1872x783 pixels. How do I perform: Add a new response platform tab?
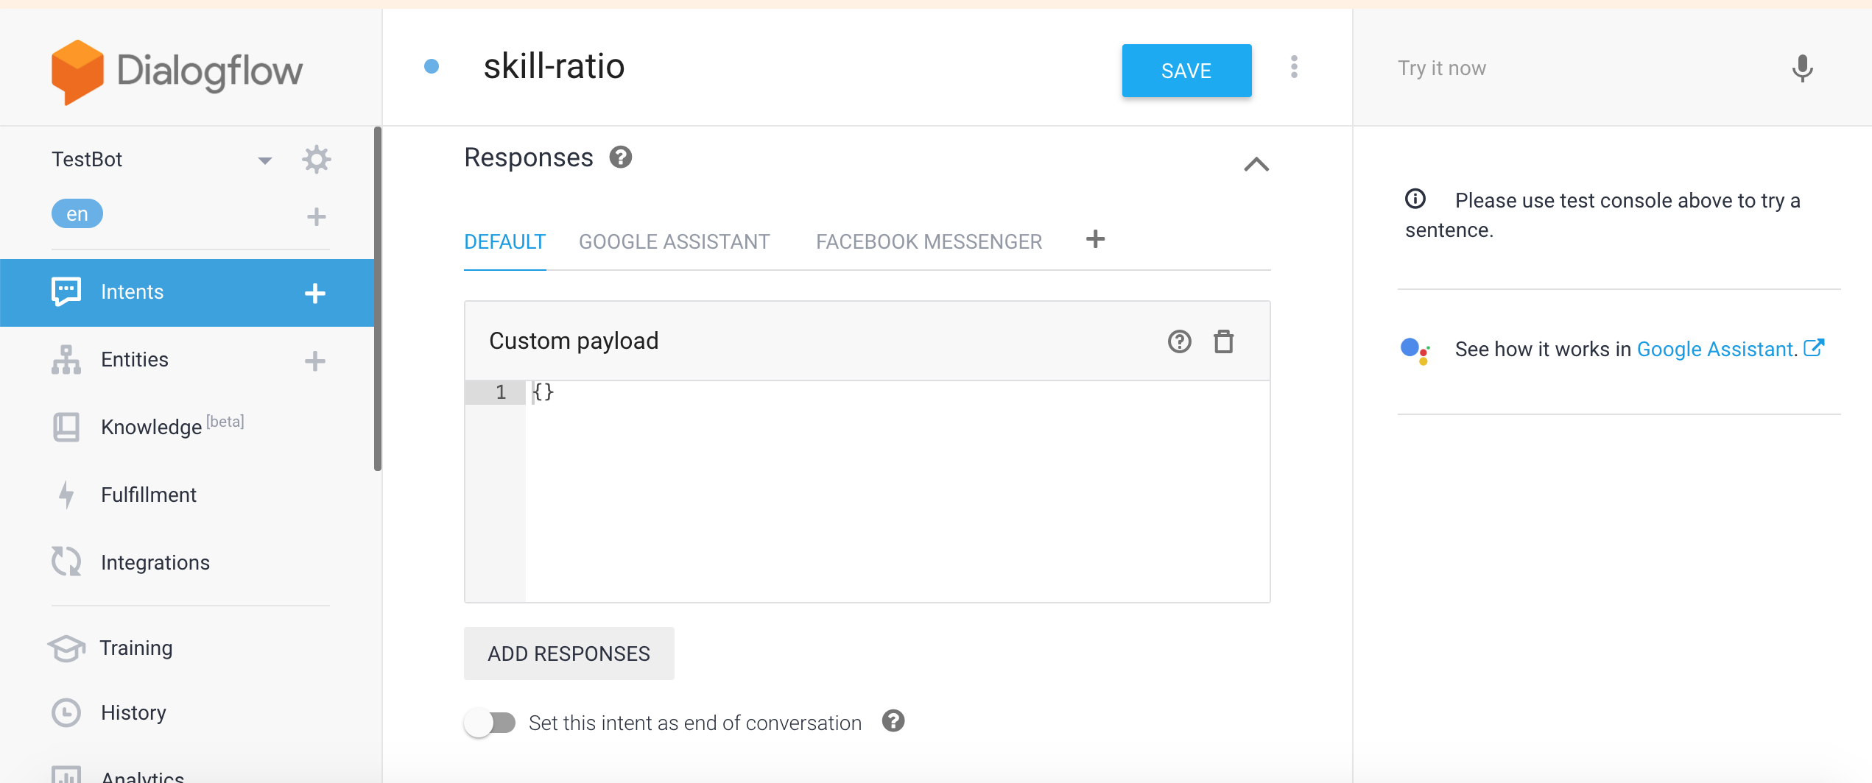pyautogui.click(x=1095, y=239)
